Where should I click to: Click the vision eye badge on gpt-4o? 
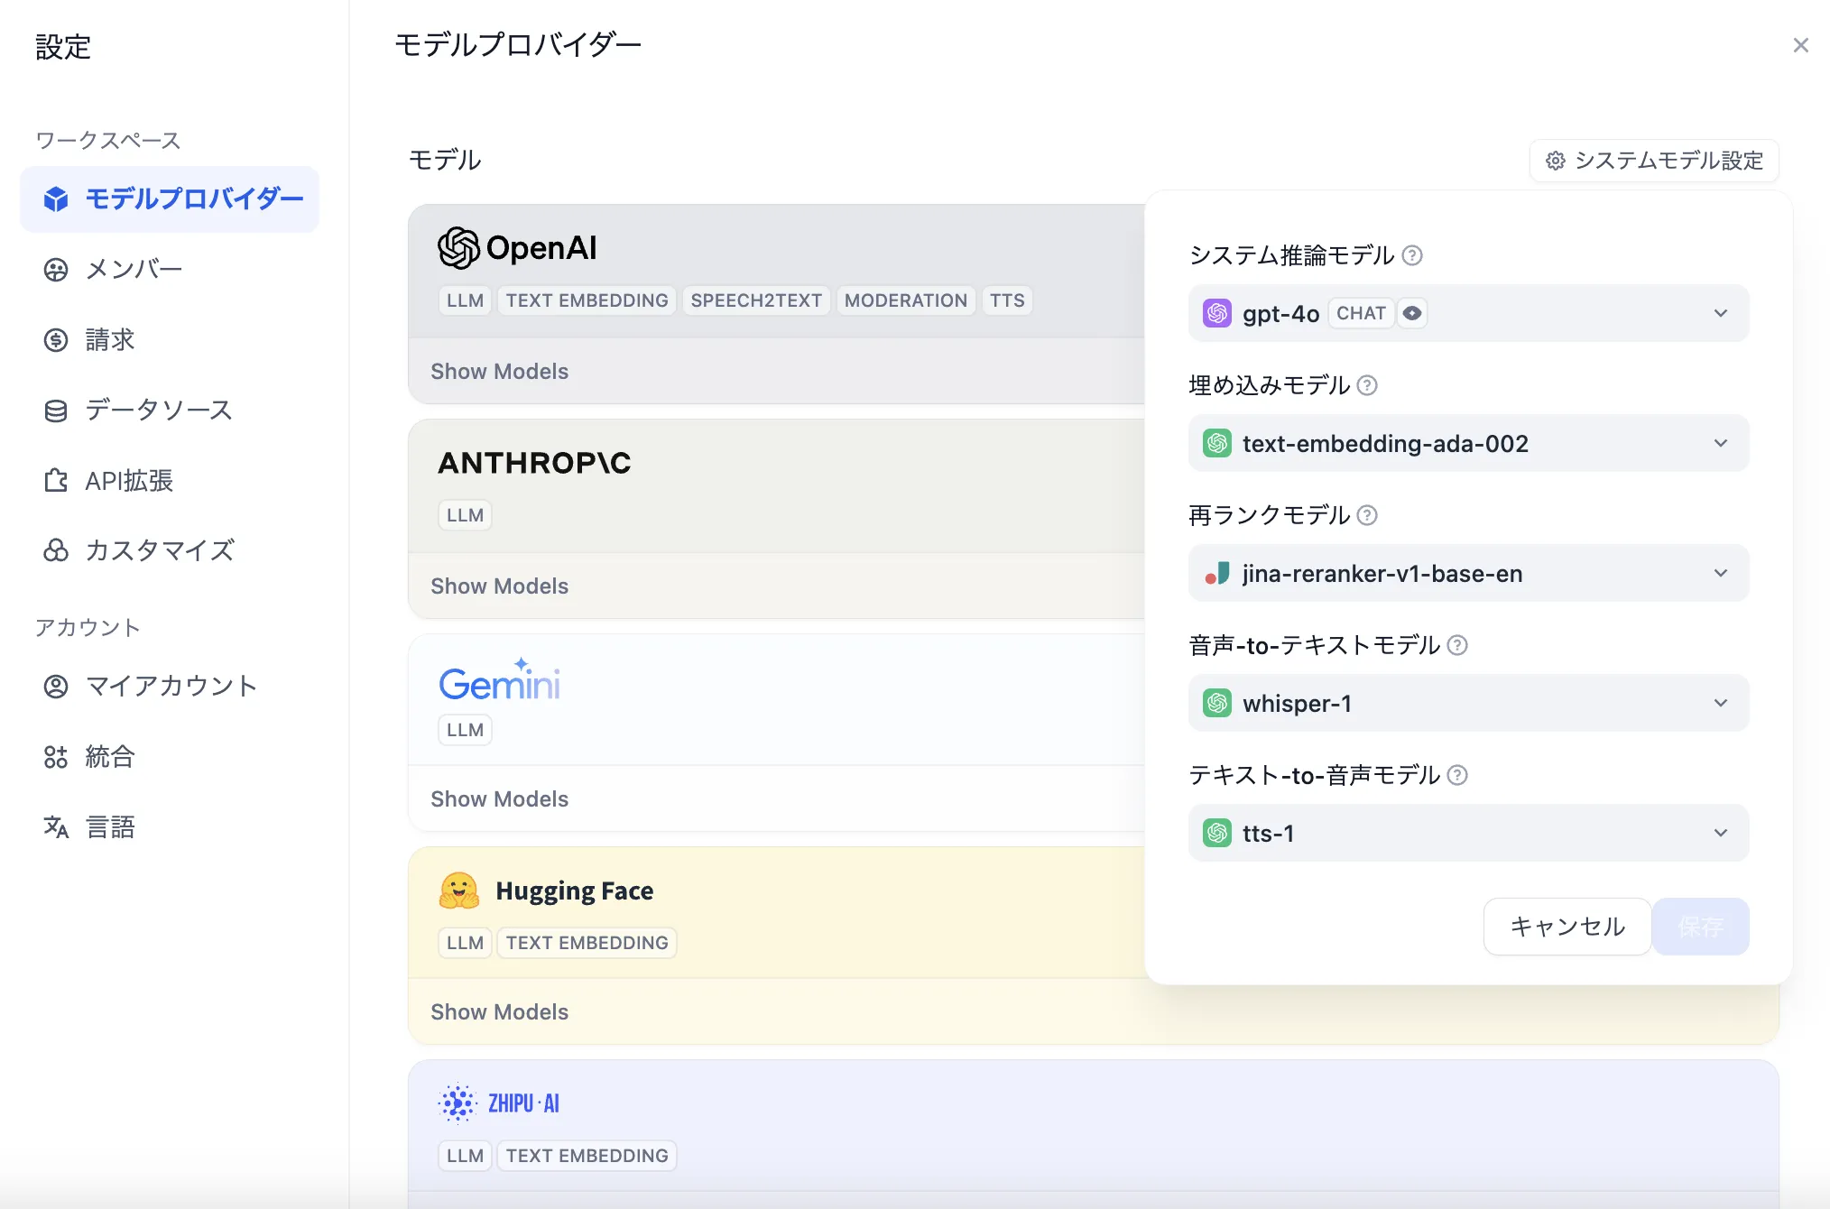tap(1412, 313)
